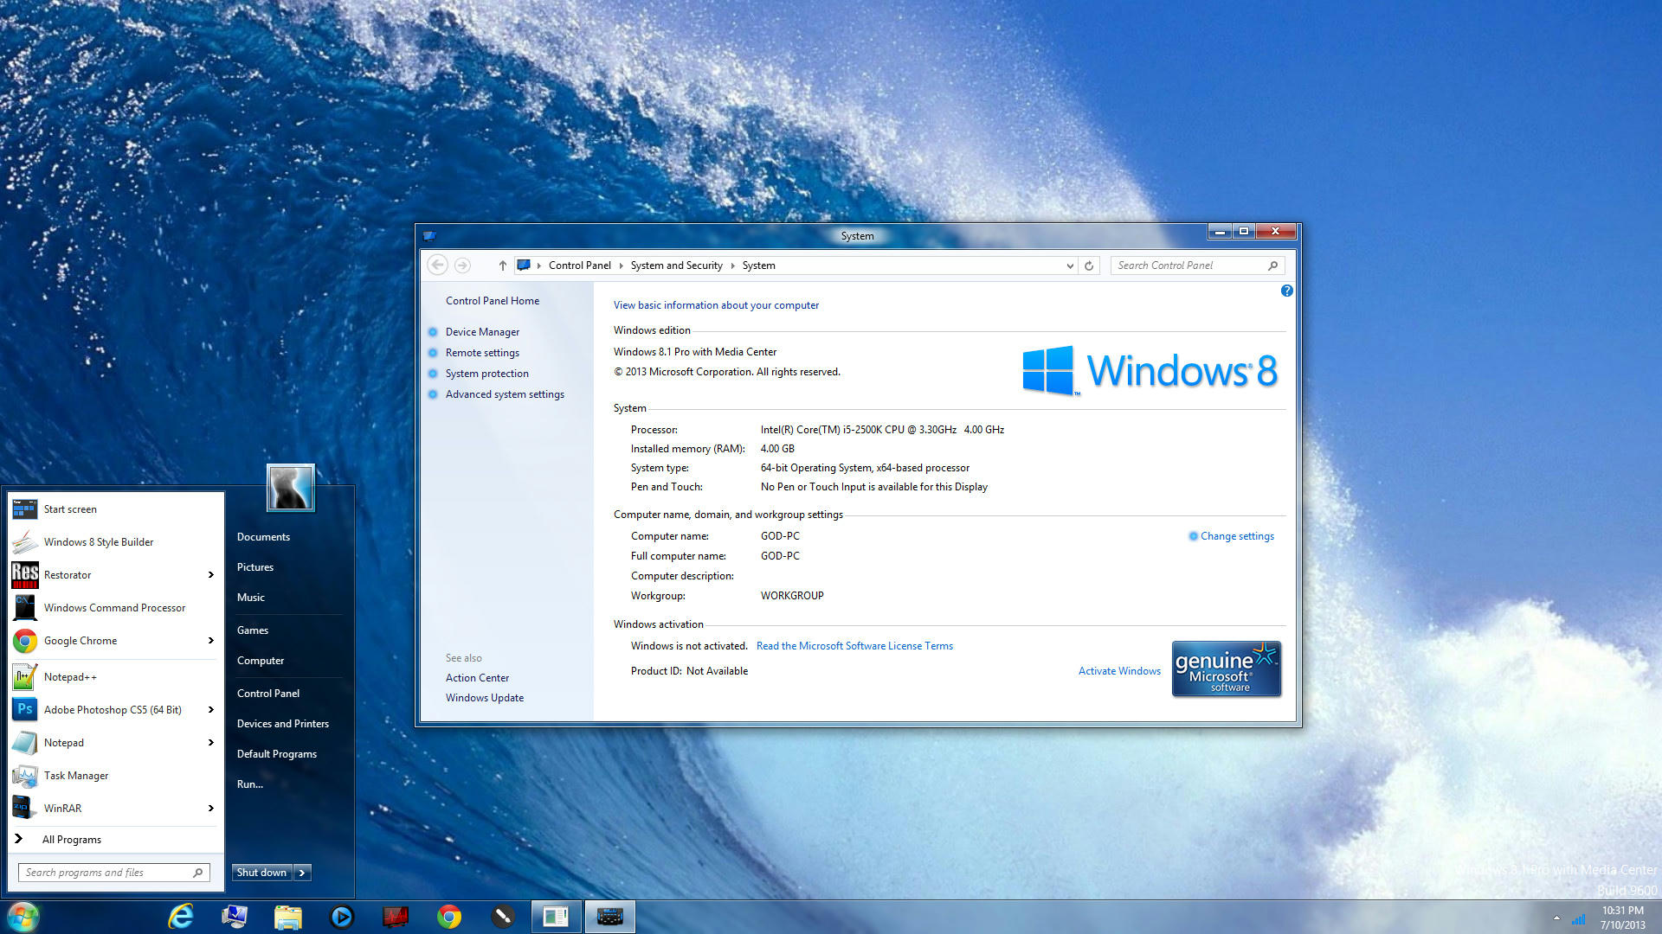1662x934 pixels.
Task: Expand breadcrumb arrow after Control Panel
Action: (621, 265)
